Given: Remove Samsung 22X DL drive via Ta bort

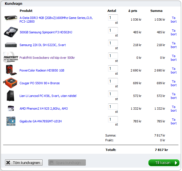Looking at the screenshot, I should [x=174, y=45].
